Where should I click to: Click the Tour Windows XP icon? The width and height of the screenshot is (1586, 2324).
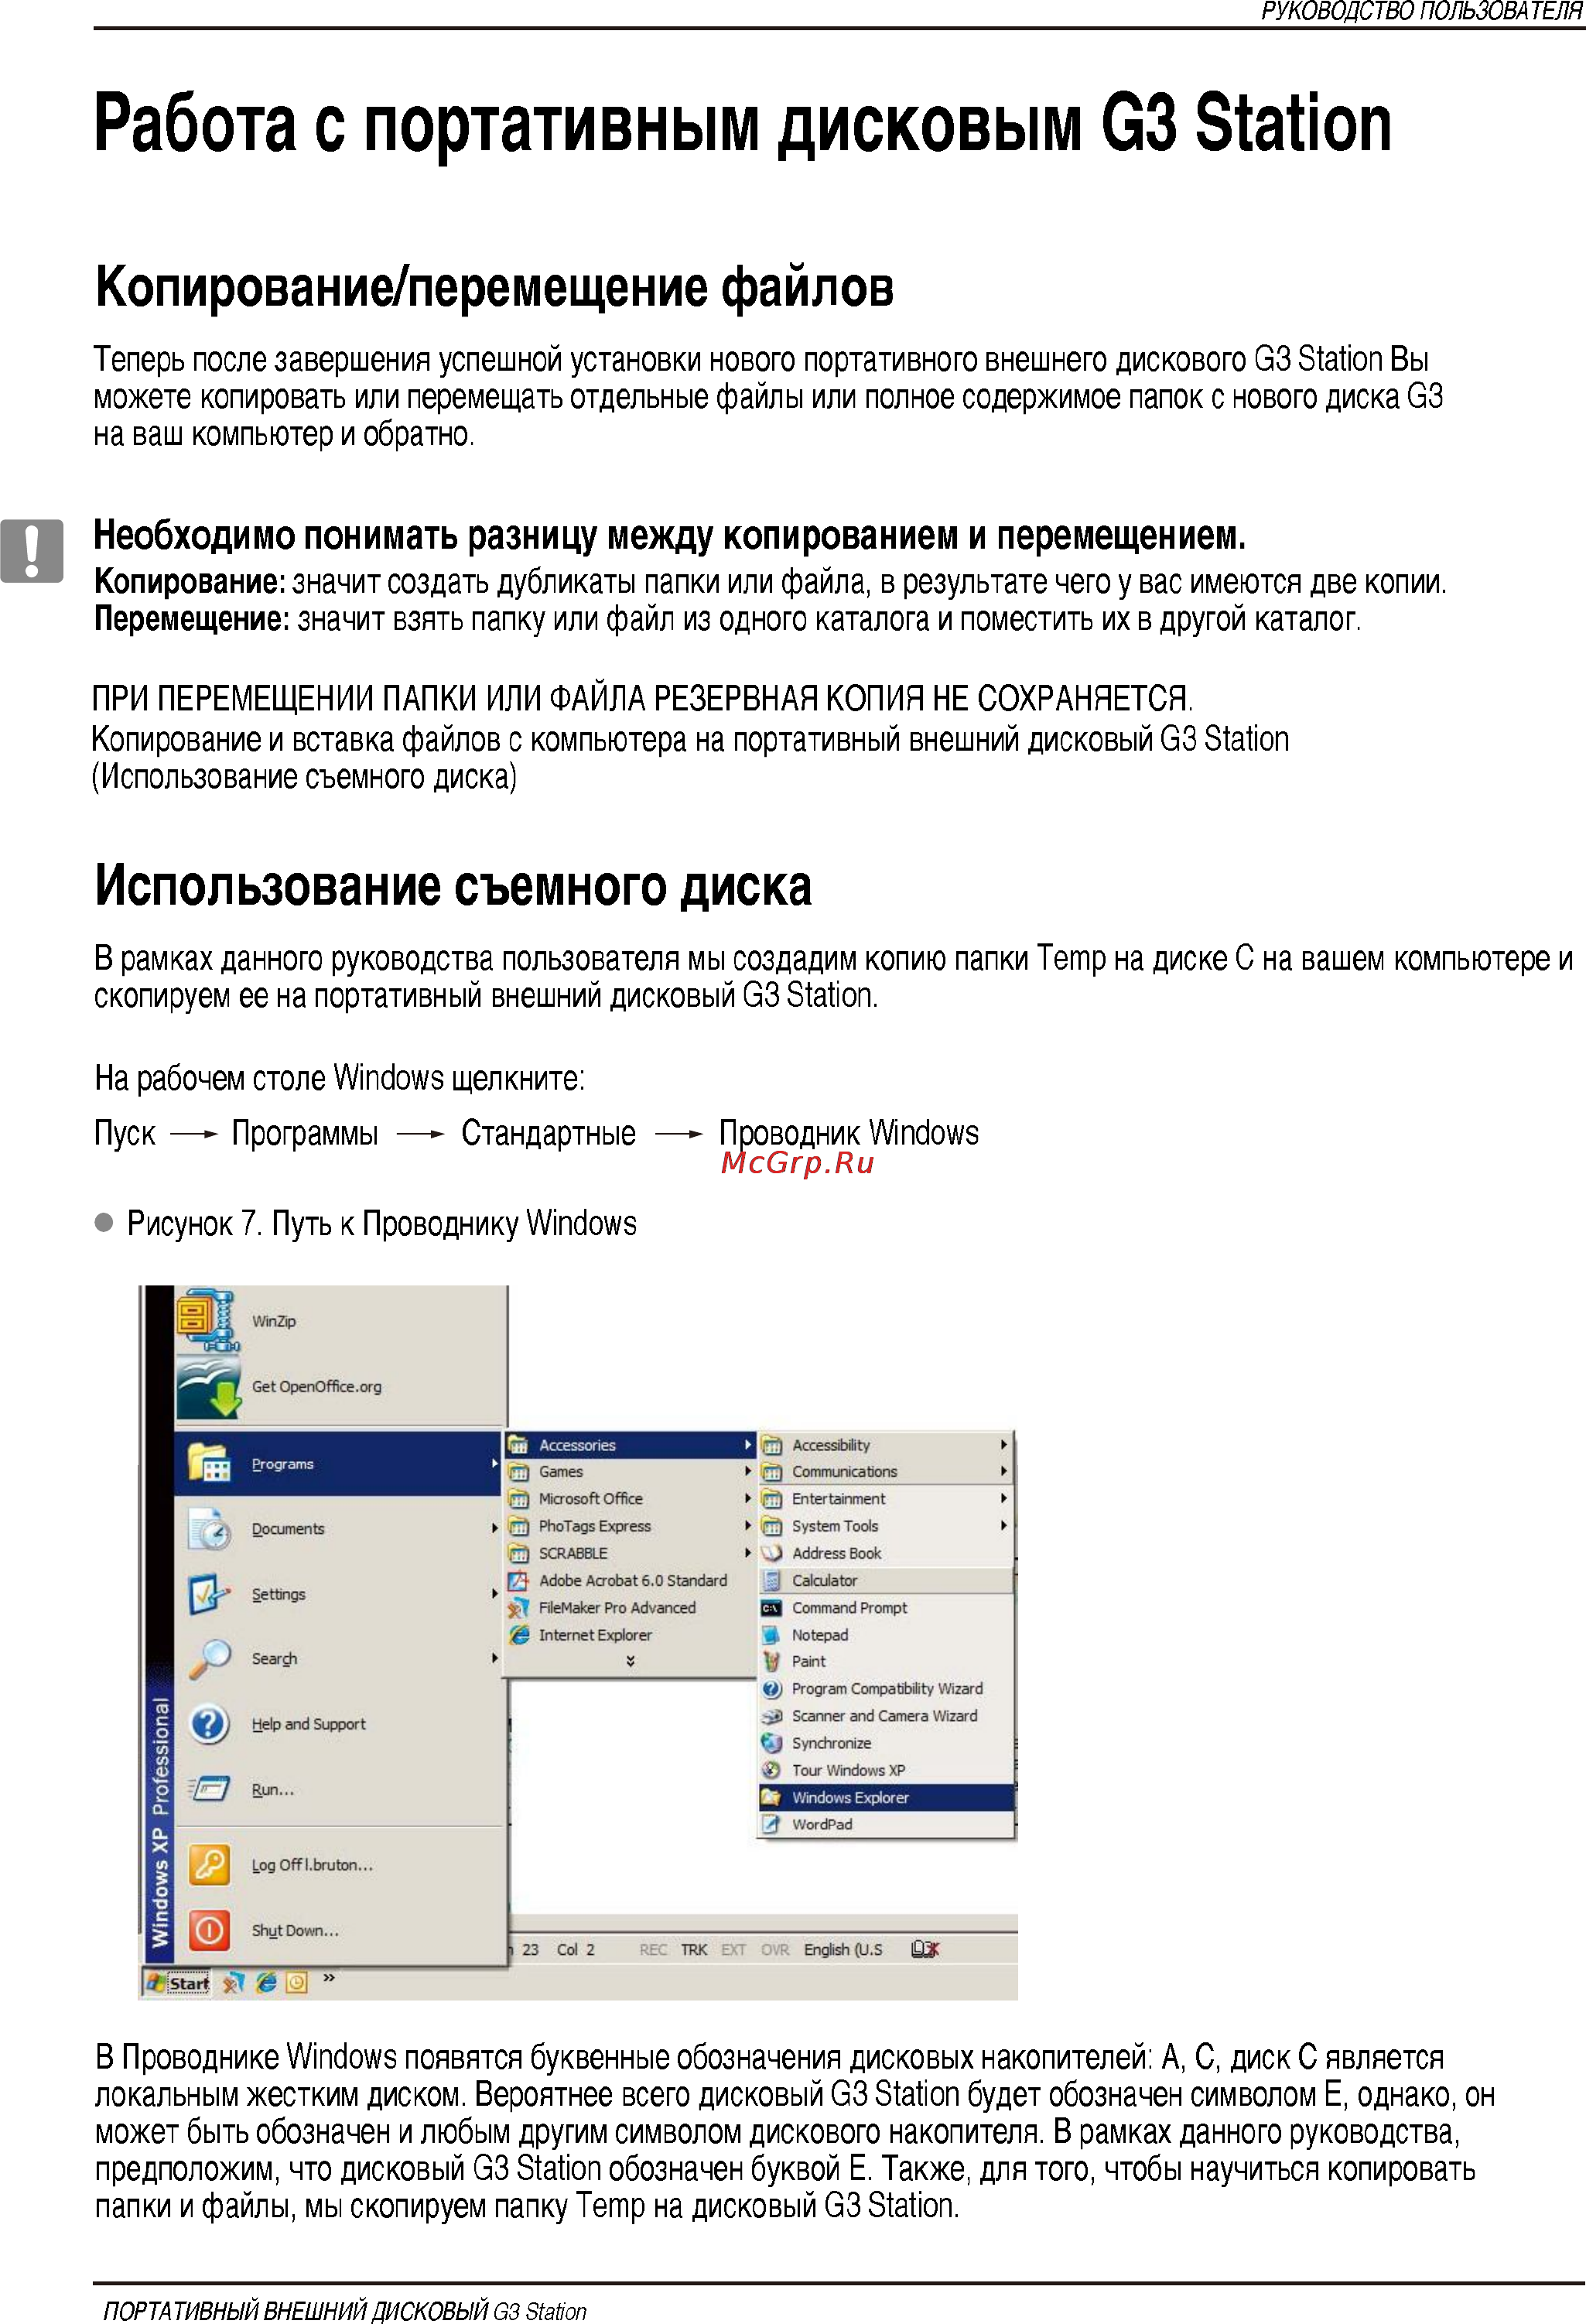[771, 1770]
